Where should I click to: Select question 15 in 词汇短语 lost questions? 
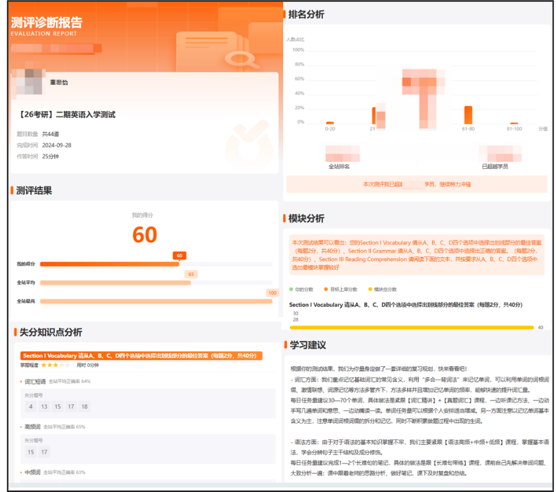pyautogui.click(x=57, y=406)
